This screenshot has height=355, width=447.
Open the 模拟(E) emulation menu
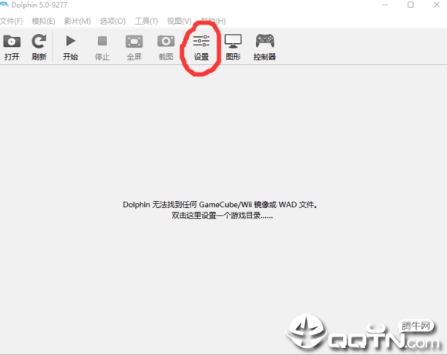pyautogui.click(x=43, y=21)
